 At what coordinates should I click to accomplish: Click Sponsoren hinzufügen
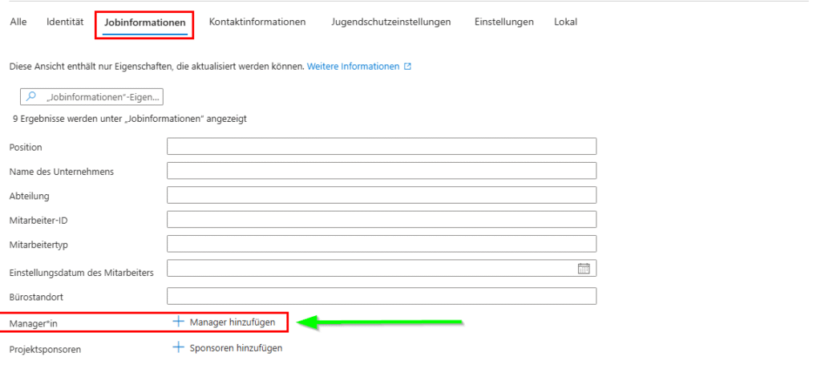228,348
